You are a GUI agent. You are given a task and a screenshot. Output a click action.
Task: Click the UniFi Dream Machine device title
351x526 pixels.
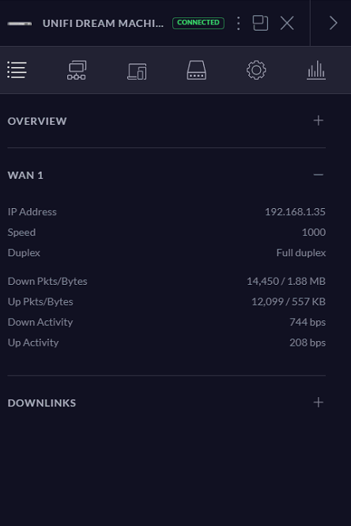click(x=103, y=24)
